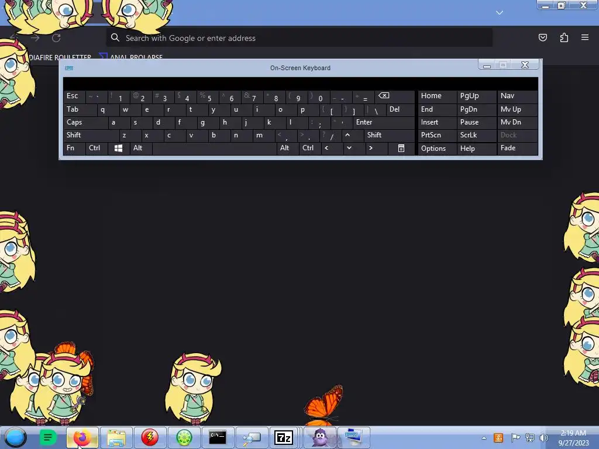The image size is (599, 449).
Task: Open the 7z taskbar icon
Action: point(284,437)
